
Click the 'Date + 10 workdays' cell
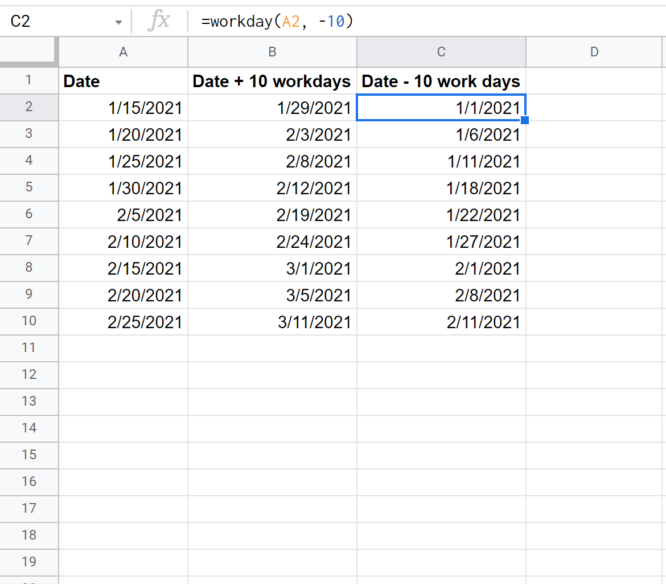pyautogui.click(x=272, y=81)
